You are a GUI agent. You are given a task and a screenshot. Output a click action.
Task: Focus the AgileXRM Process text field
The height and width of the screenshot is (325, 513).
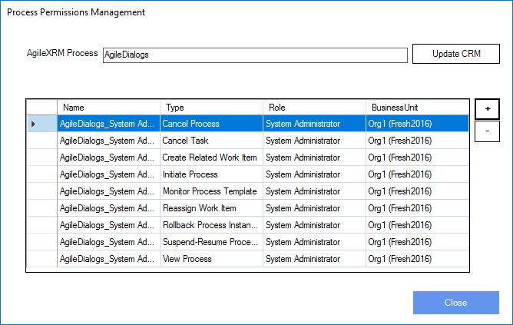[x=255, y=55]
